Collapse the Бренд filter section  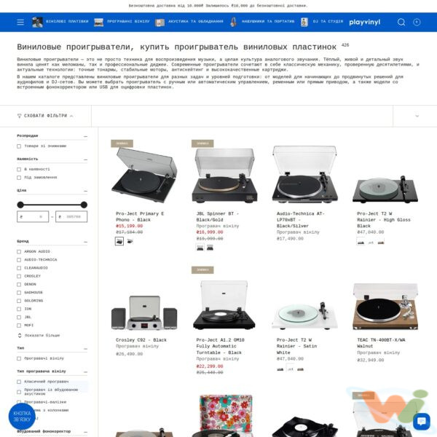(x=85, y=242)
